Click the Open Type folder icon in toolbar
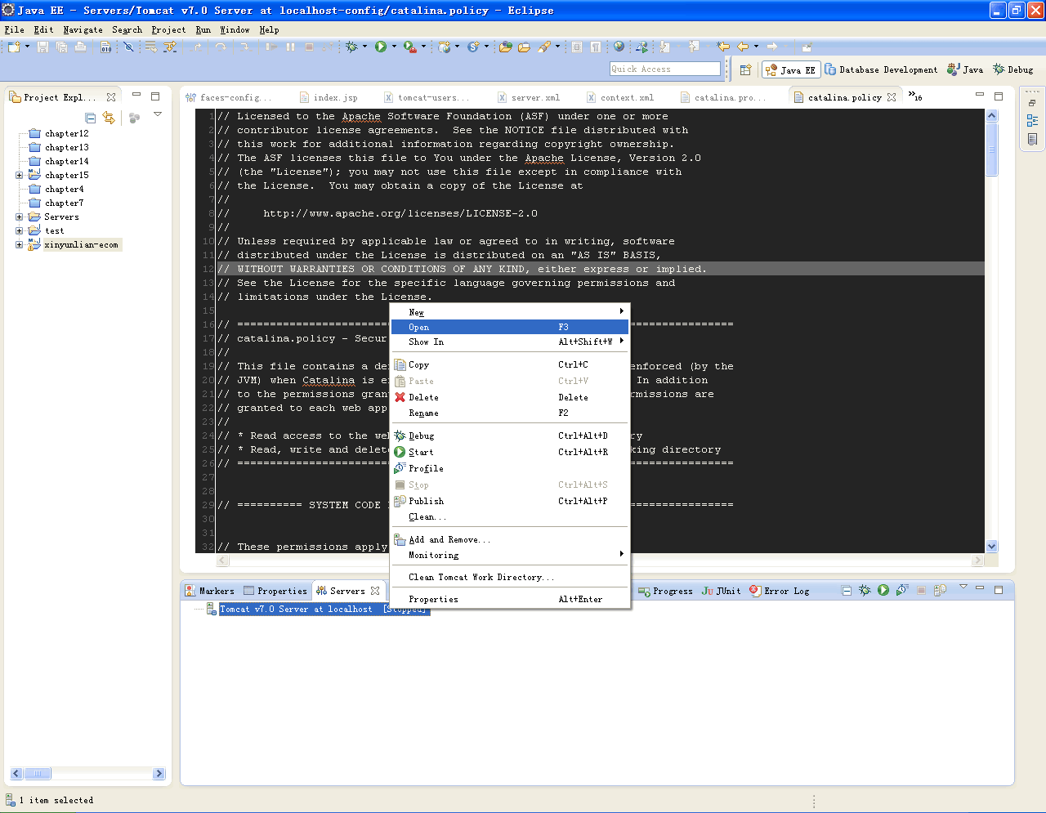The image size is (1046, 813). click(505, 47)
